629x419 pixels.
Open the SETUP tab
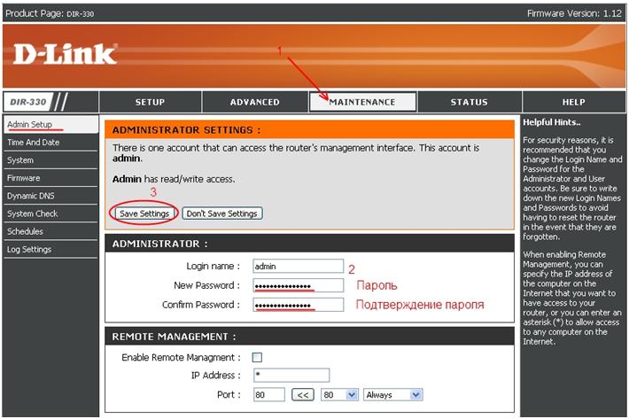(x=150, y=102)
